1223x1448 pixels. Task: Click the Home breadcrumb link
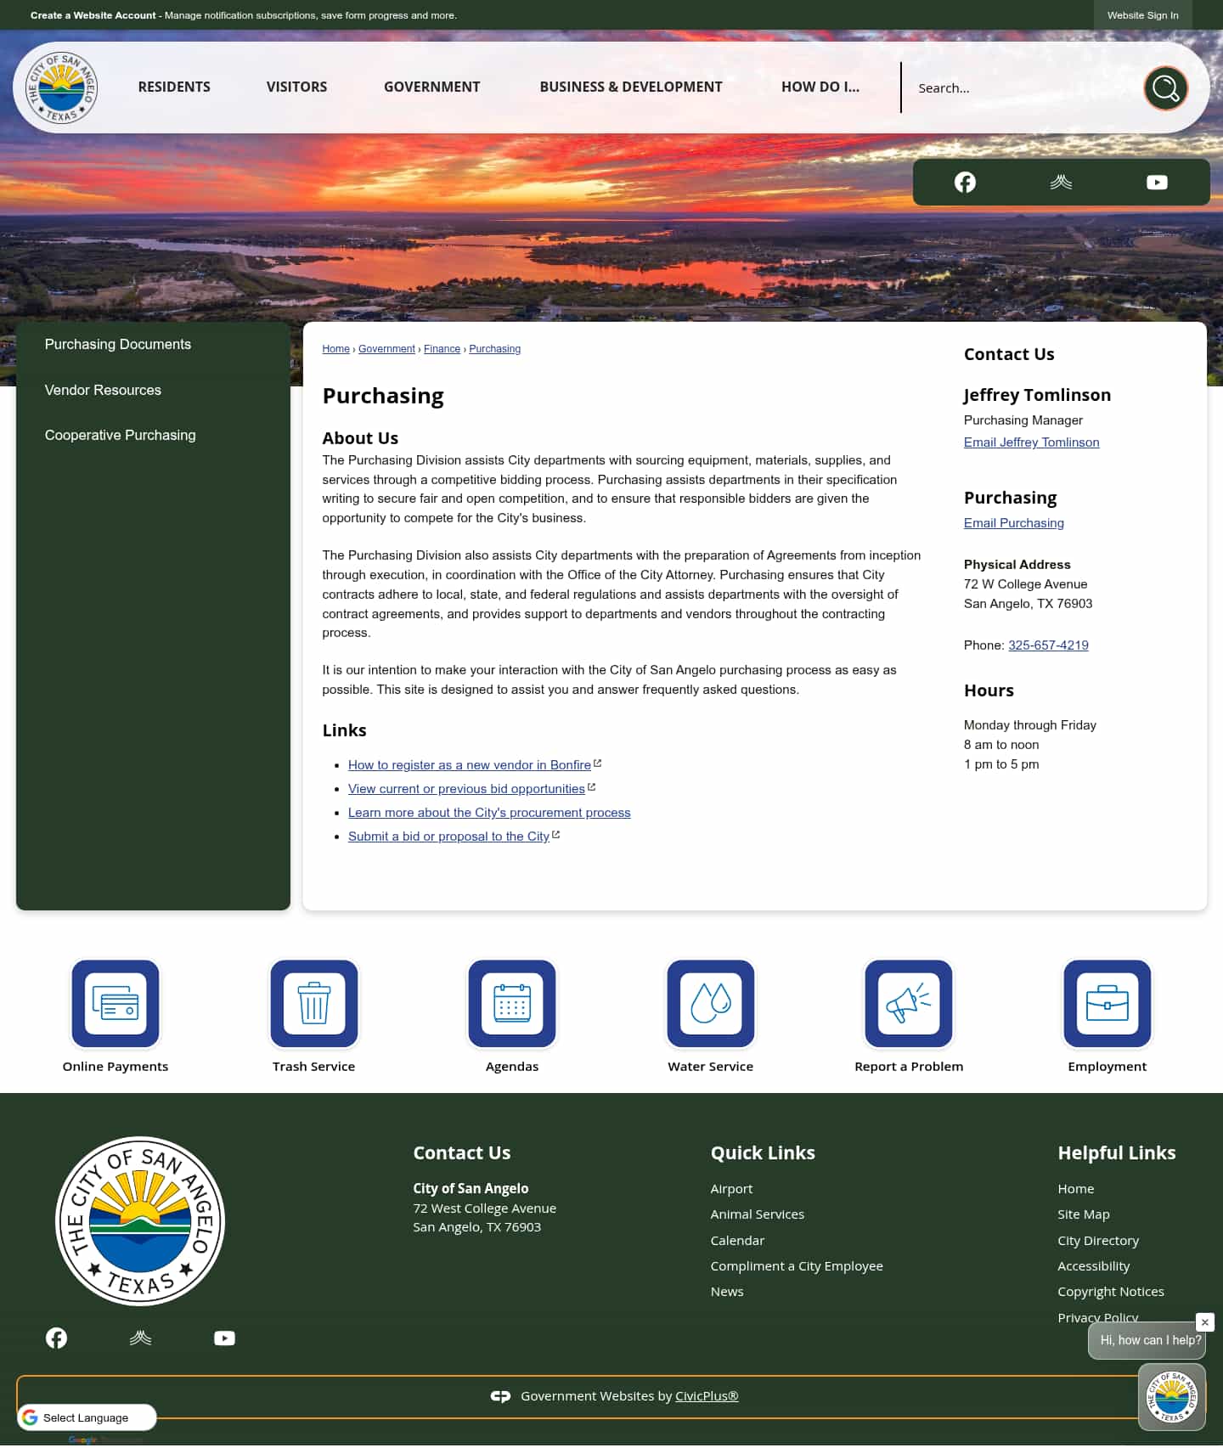[x=335, y=349]
